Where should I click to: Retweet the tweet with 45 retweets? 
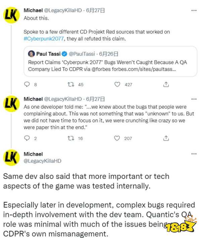click(71, 84)
